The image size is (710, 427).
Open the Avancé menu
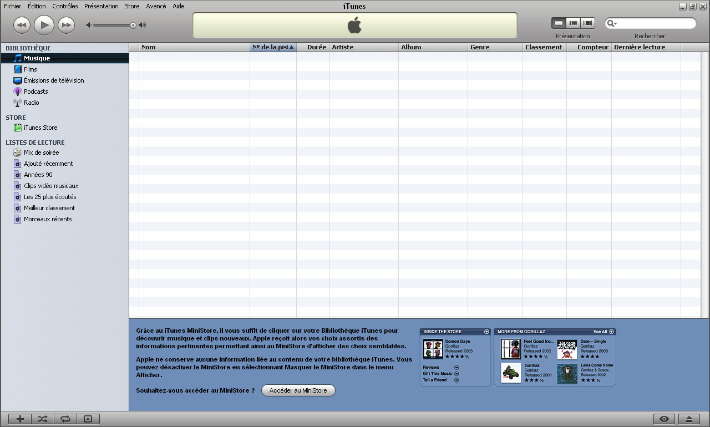[x=156, y=6]
